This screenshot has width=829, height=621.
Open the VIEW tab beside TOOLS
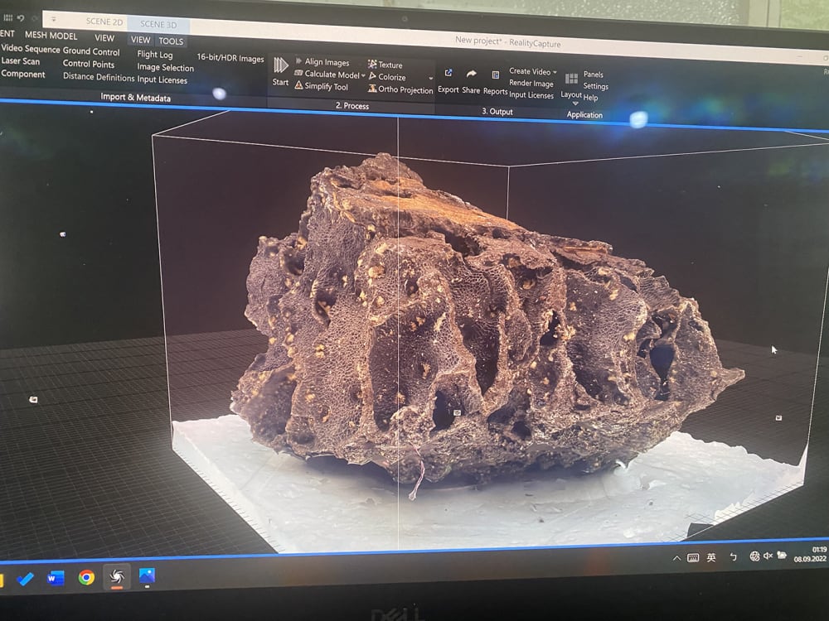tap(140, 40)
